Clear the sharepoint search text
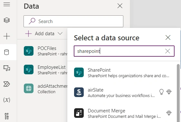Screen dimensions: 181x122 pyautogui.click(x=167, y=51)
